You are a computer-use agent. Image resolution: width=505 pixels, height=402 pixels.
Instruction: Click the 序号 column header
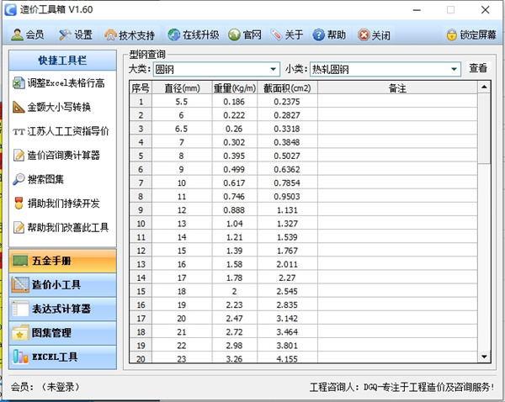click(141, 87)
